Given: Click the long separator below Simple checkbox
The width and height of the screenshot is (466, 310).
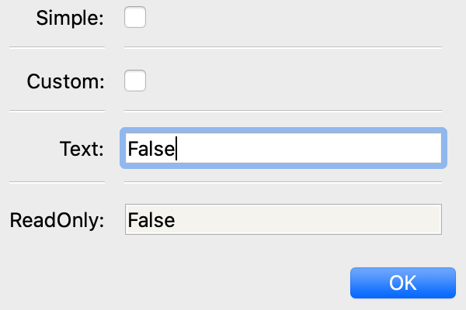Looking at the screenshot, I should pyautogui.click(x=283, y=47).
